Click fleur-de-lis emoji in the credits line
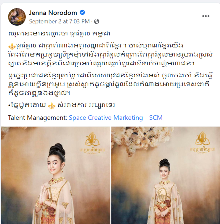 (52, 106)
